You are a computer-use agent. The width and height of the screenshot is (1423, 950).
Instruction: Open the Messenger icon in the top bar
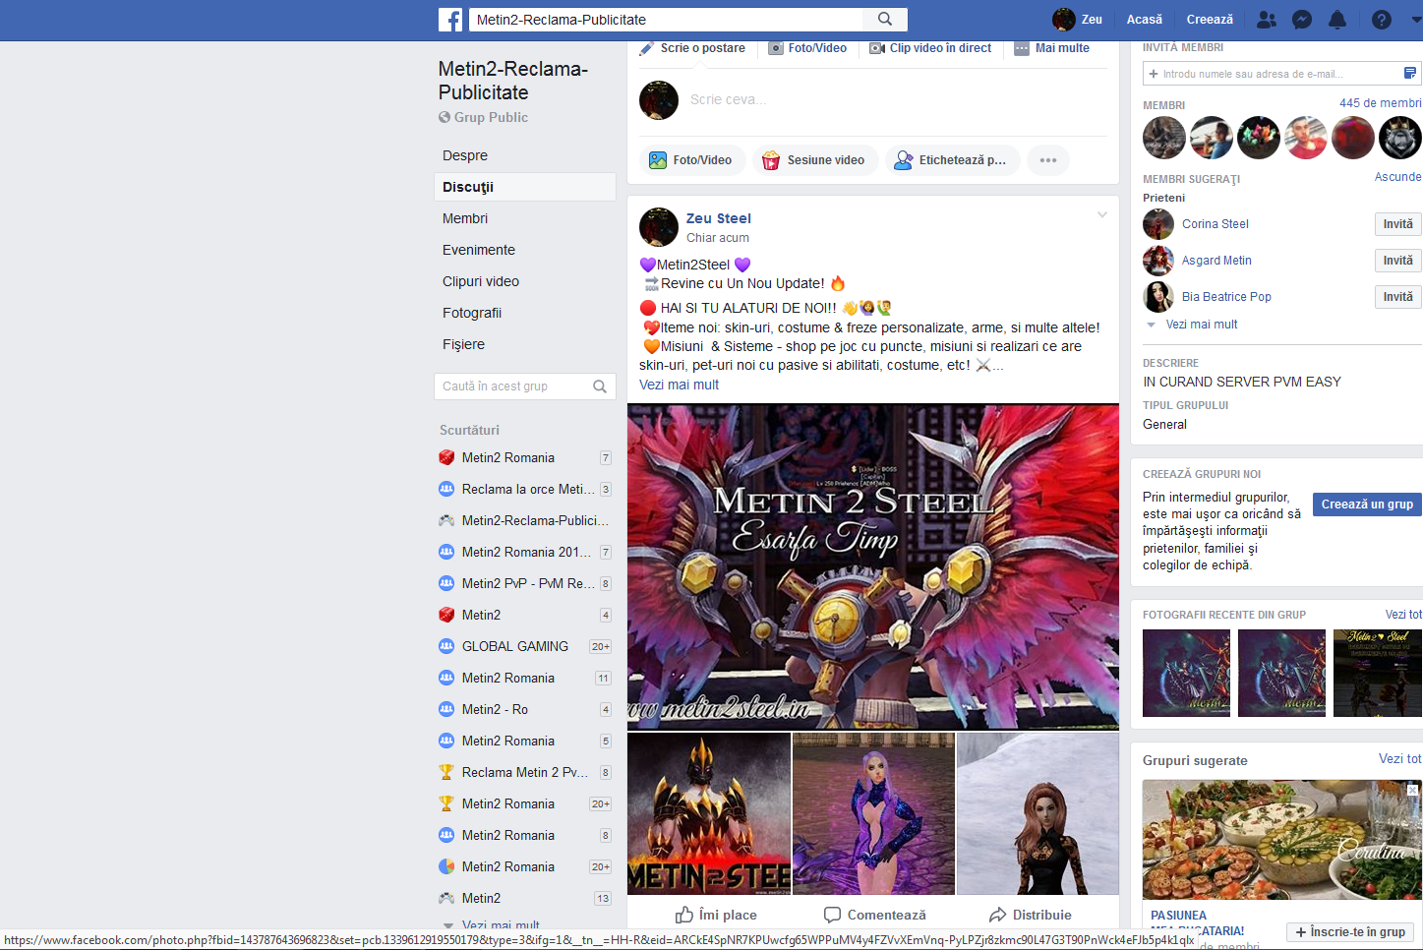pos(1301,20)
